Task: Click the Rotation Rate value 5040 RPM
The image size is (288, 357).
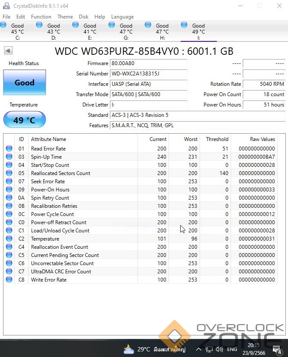Action: coord(264,84)
